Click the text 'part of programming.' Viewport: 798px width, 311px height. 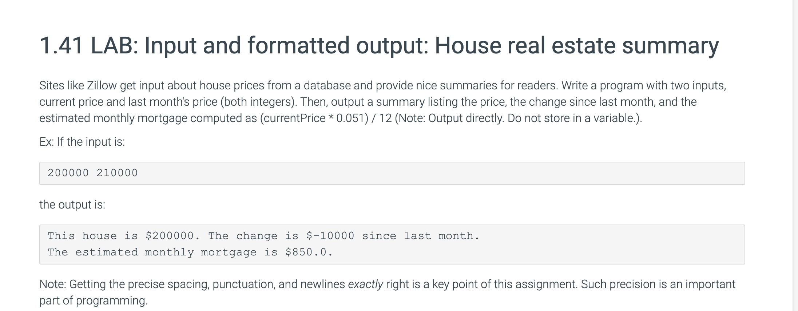(94, 300)
